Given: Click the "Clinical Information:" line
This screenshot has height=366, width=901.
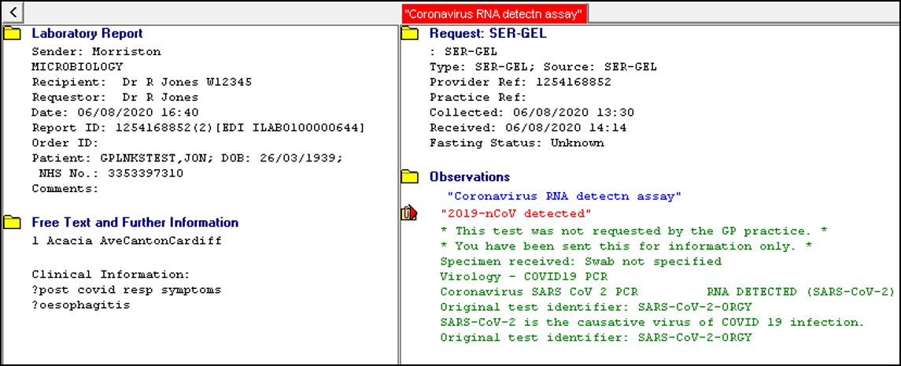Looking at the screenshot, I should [111, 274].
